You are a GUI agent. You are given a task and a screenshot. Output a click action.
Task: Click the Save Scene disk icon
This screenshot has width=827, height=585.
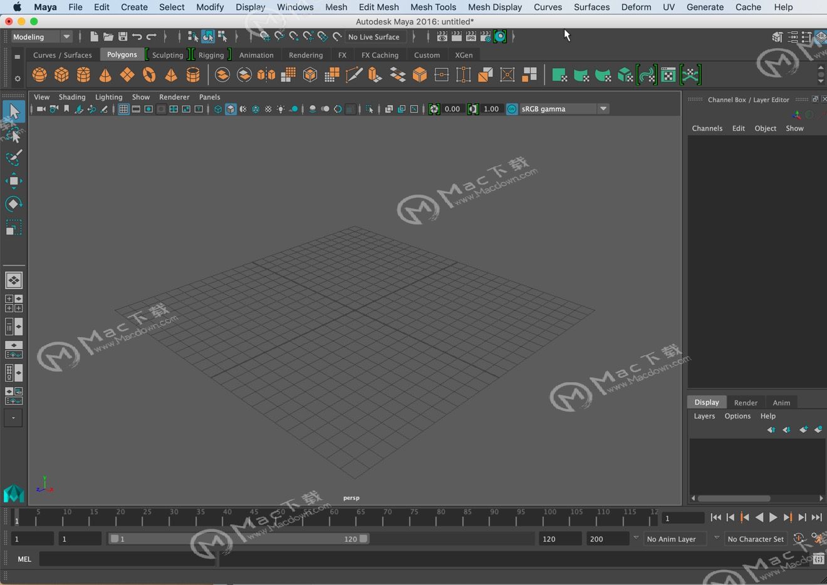coord(123,37)
